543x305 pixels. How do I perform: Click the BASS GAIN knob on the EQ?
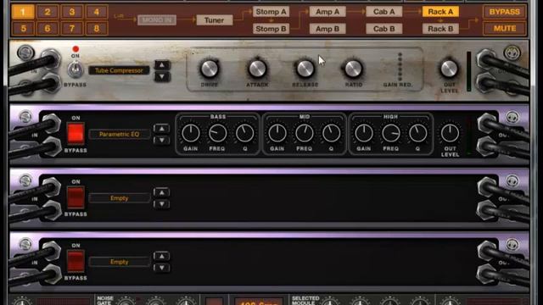click(190, 133)
